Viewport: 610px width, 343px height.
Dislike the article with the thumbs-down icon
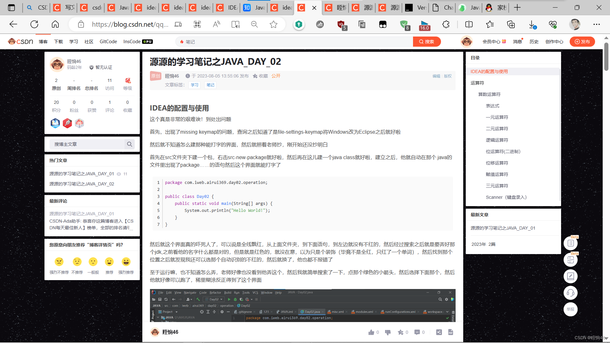click(x=388, y=332)
